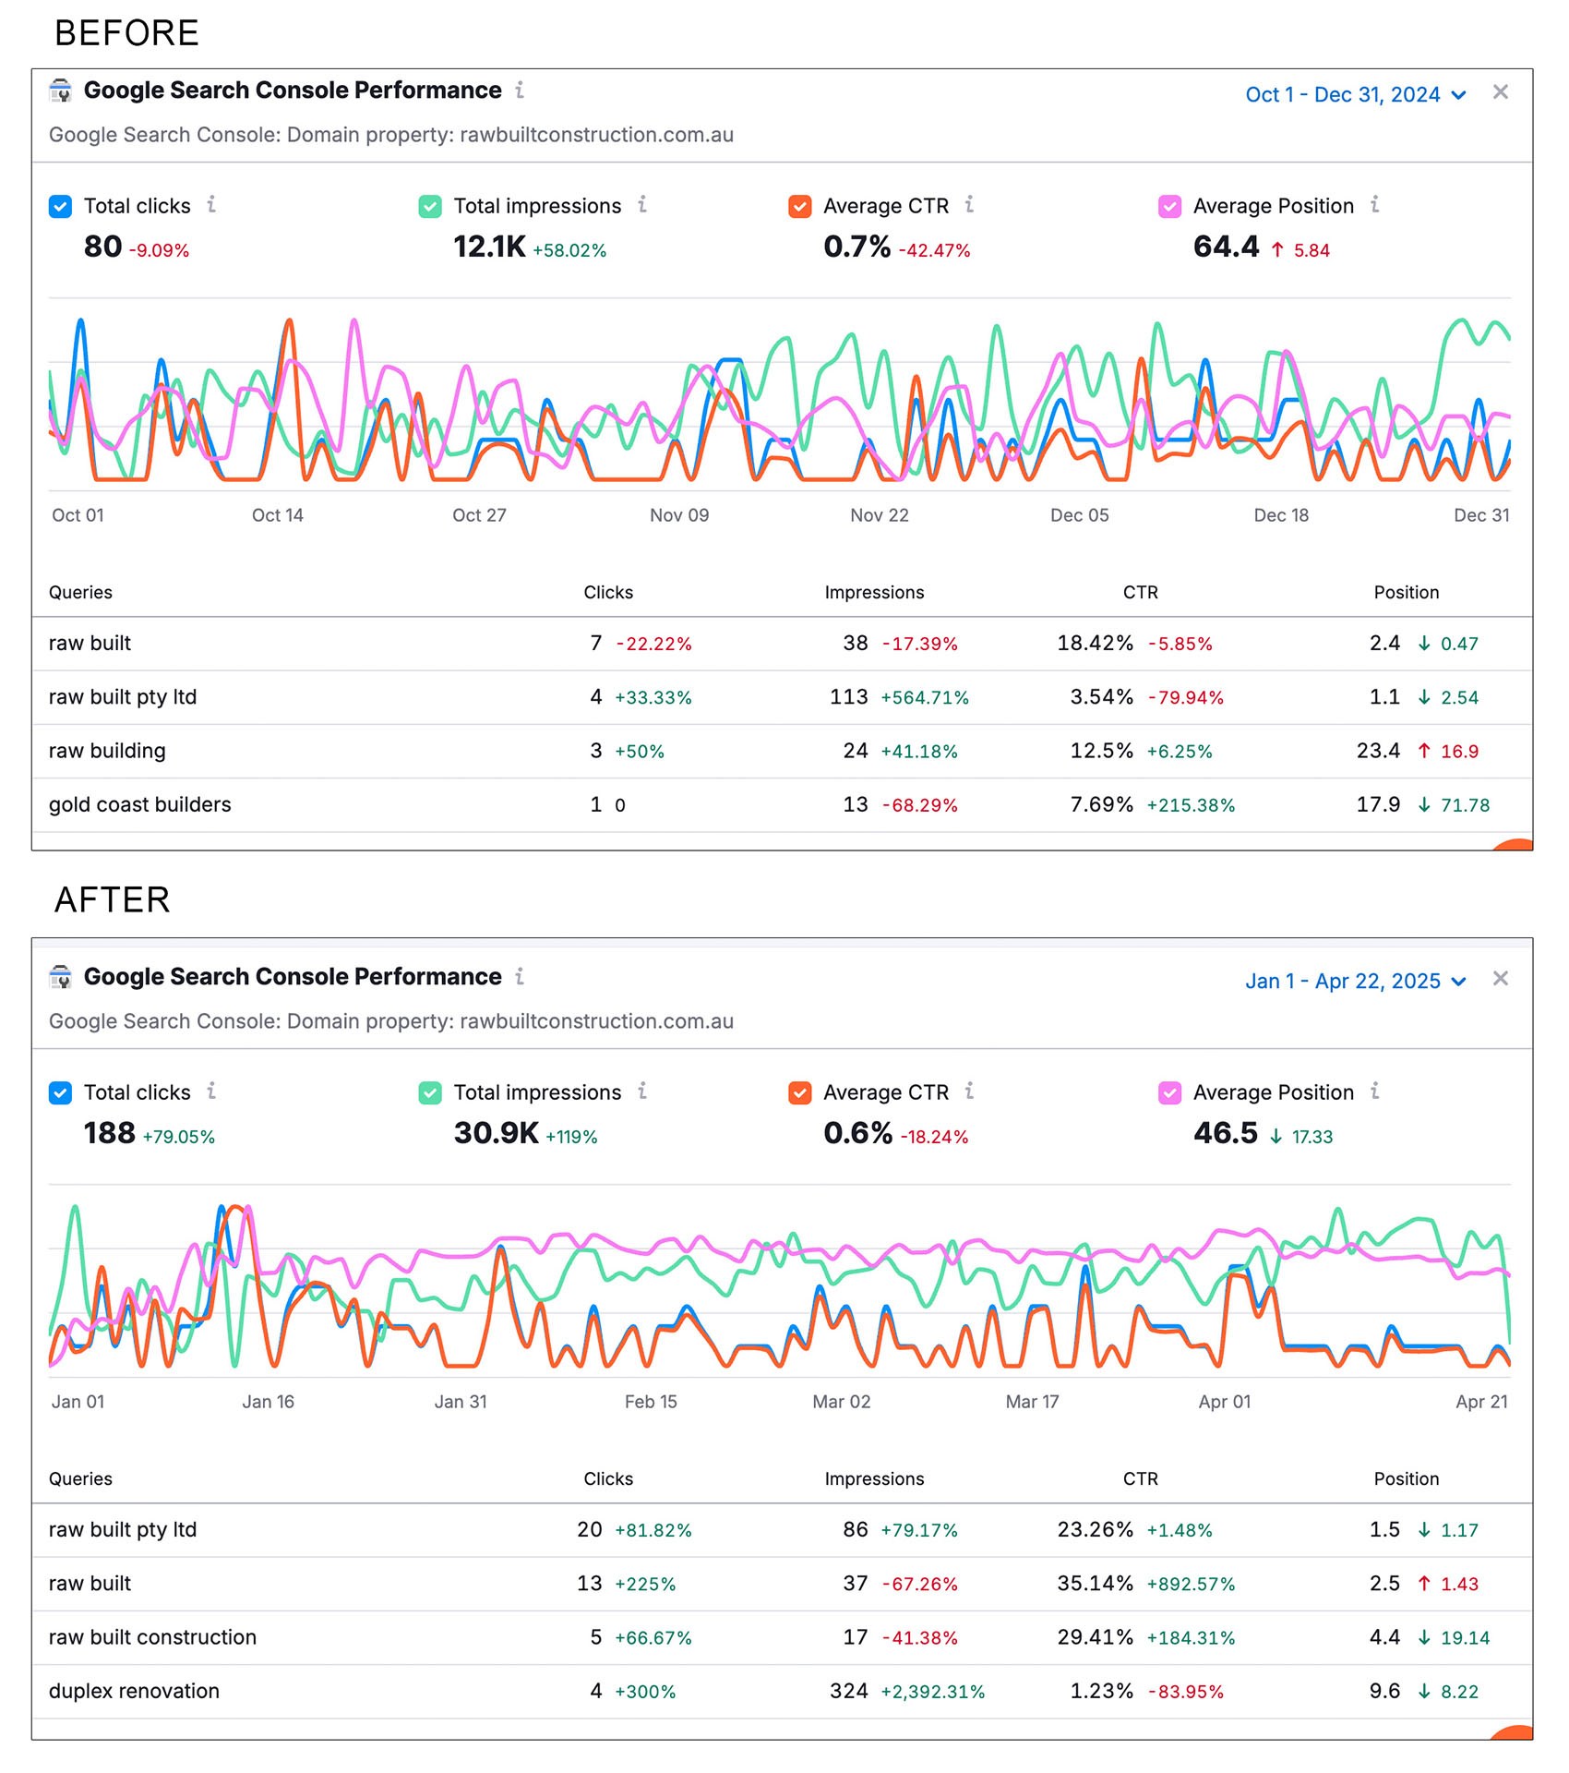Open Oct 1 - Dec 31, 2024 date dropdown
Image resolution: width=1569 pixels, height=1773 pixels.
1355,94
